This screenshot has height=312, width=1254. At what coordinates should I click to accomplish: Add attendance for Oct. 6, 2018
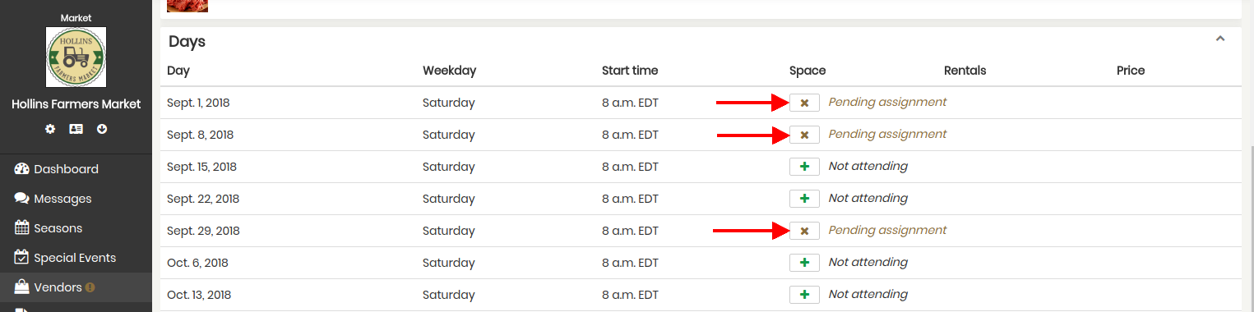coord(804,263)
